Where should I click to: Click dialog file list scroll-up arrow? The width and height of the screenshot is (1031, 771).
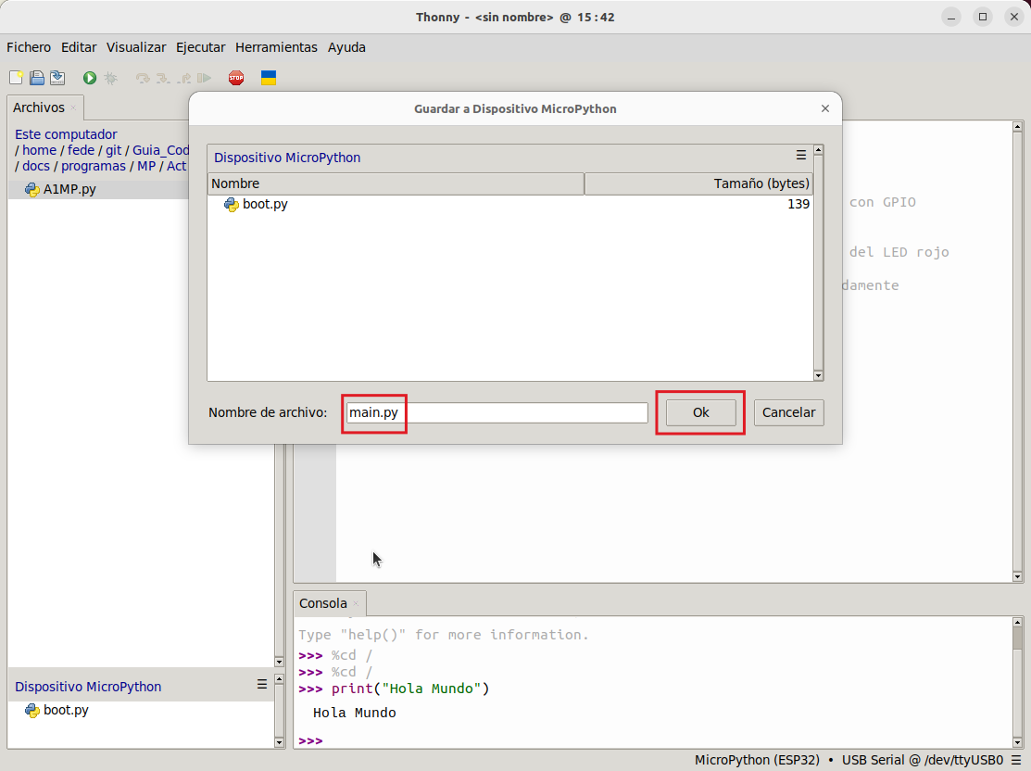(x=819, y=150)
